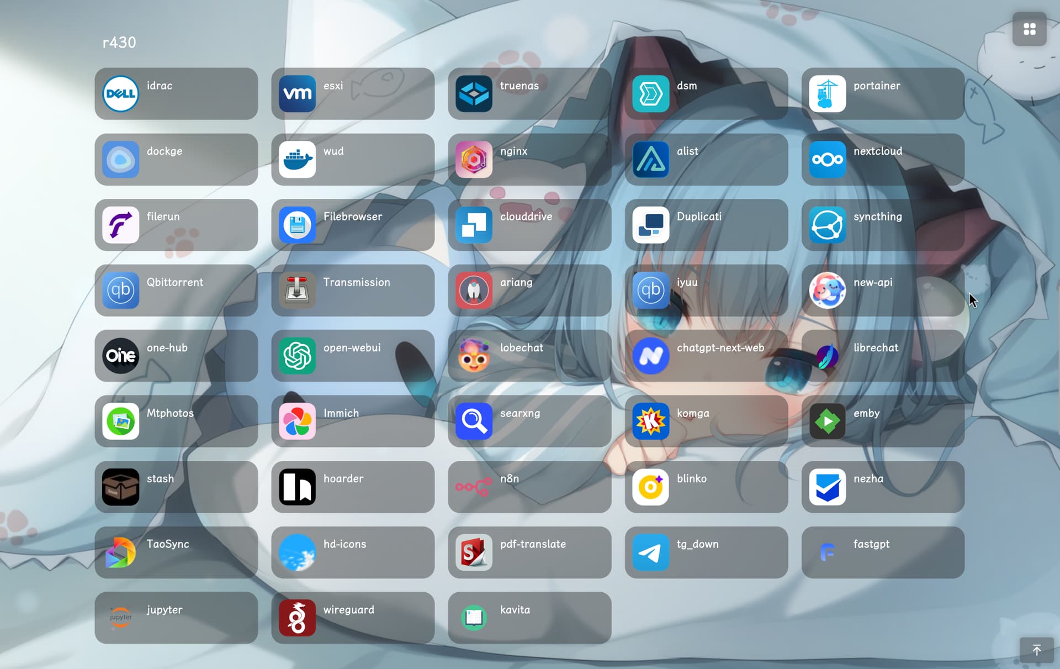This screenshot has width=1060, height=669.
Task: Launch the open-webui icon
Action: (x=297, y=356)
